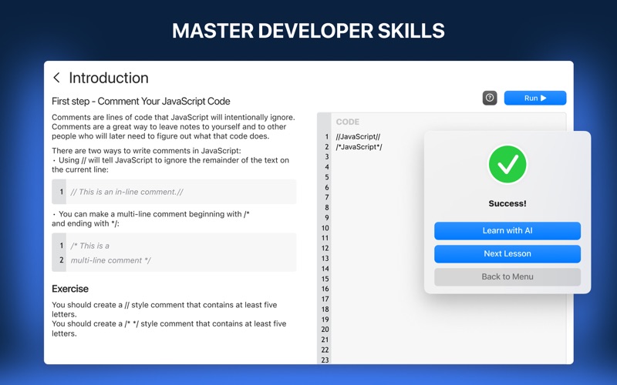Screen dimensions: 617x385
Task: Click line number 10 in code gutter
Action: pyautogui.click(x=325, y=228)
